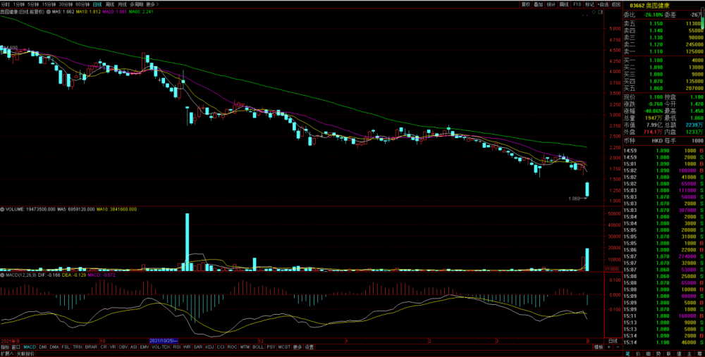Select the 日线 daily chart tab

[x=97, y=4]
